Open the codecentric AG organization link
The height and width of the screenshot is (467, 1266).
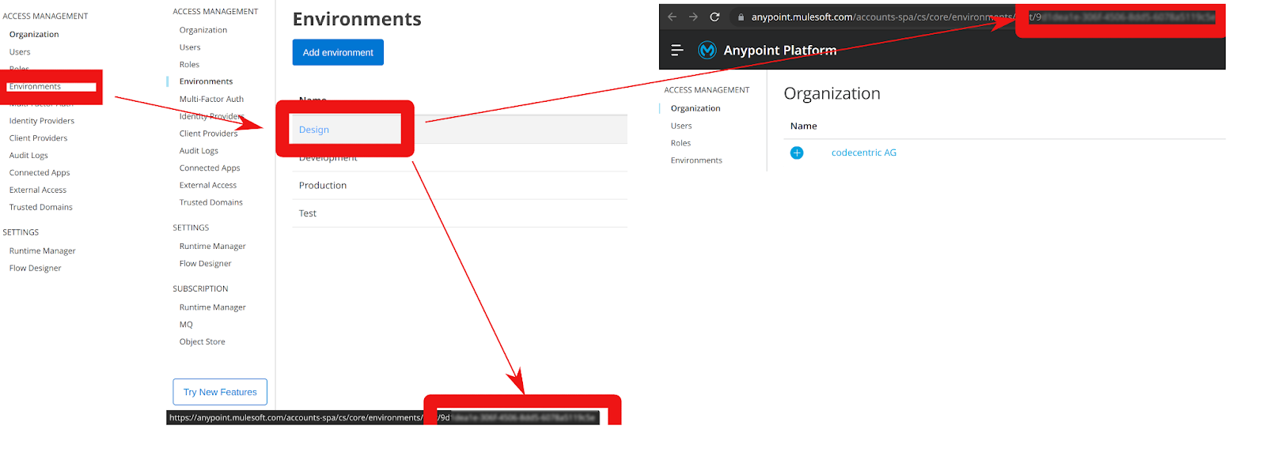point(864,153)
